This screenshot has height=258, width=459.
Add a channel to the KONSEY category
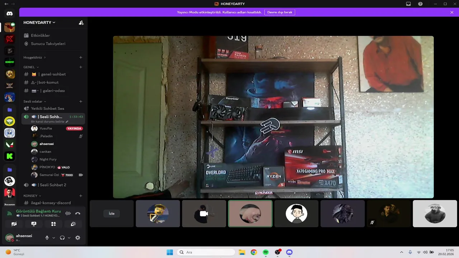[81, 196]
